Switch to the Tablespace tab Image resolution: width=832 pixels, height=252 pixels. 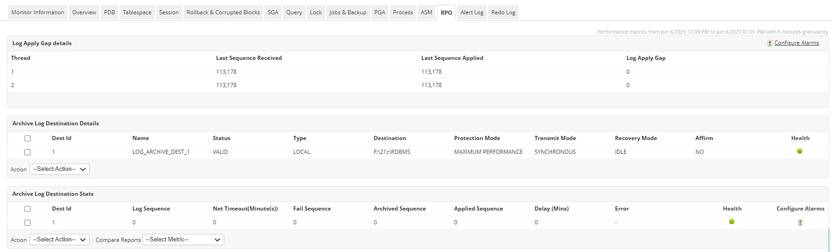tap(137, 12)
